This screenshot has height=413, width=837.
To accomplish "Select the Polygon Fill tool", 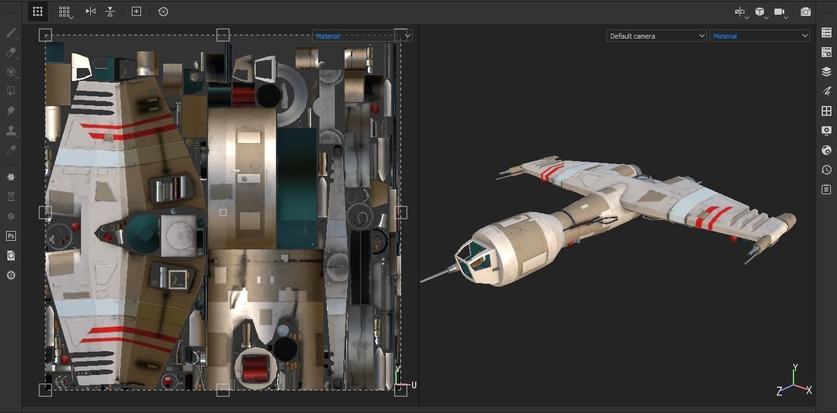I will pos(10,91).
